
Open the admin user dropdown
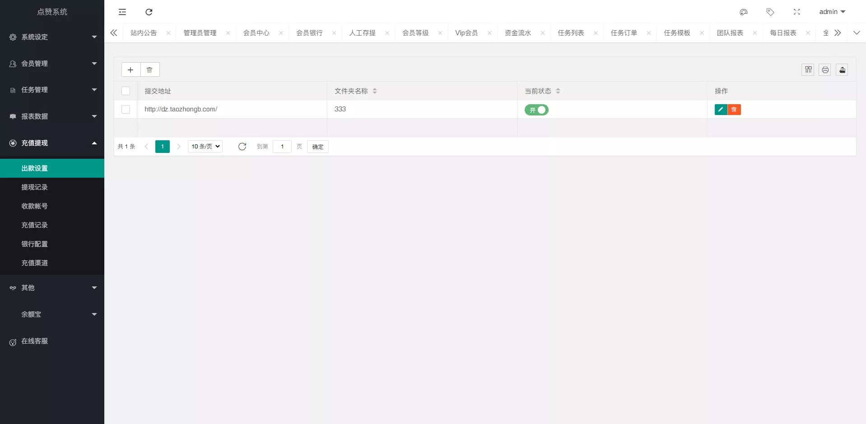[x=832, y=12]
